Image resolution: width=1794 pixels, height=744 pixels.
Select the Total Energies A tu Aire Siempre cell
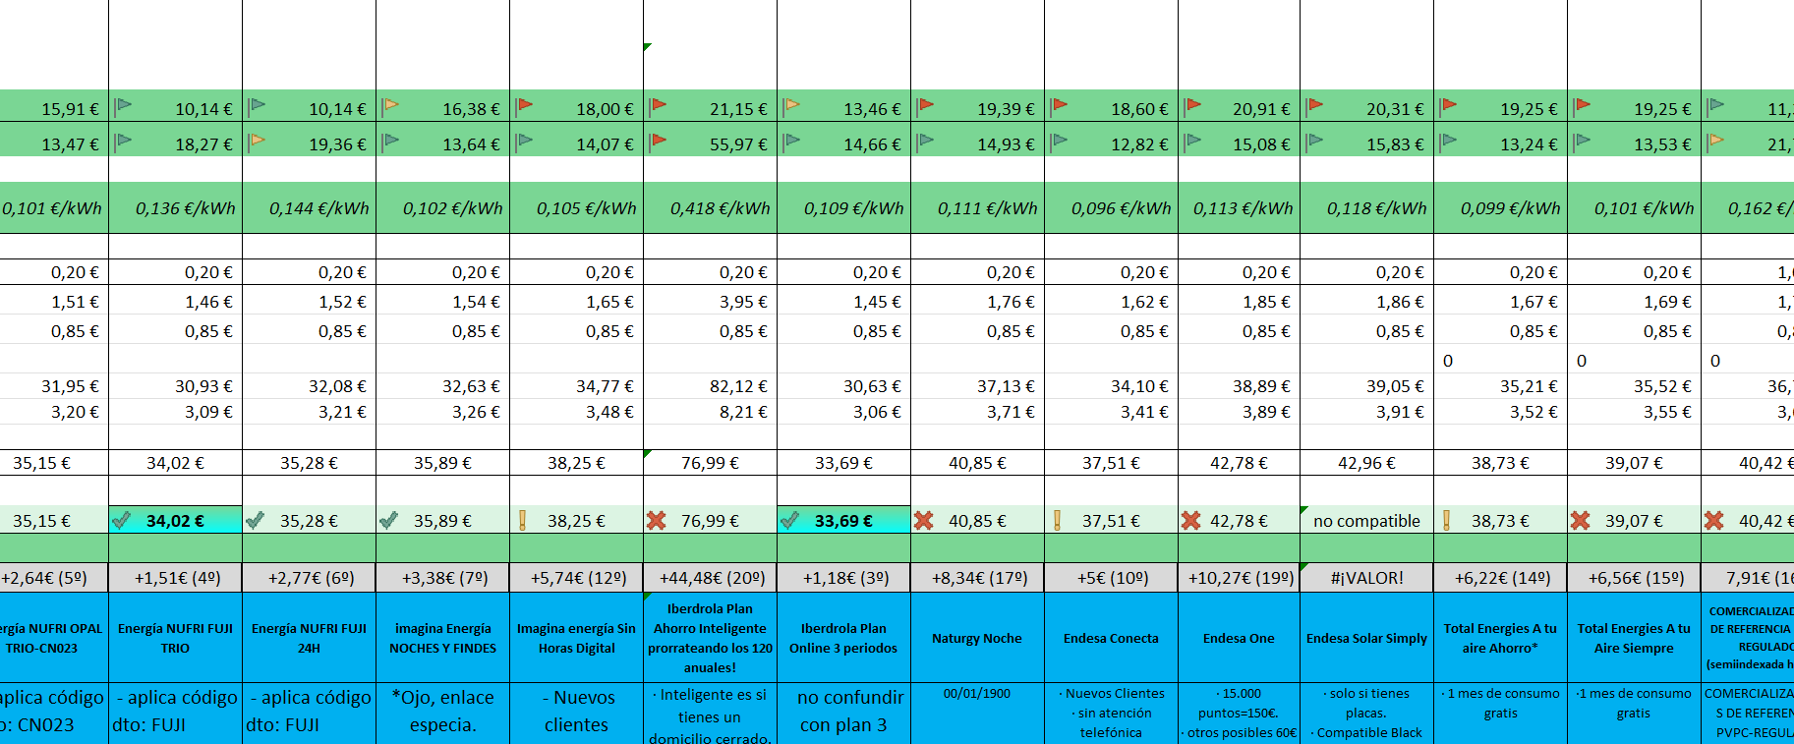[1635, 638]
